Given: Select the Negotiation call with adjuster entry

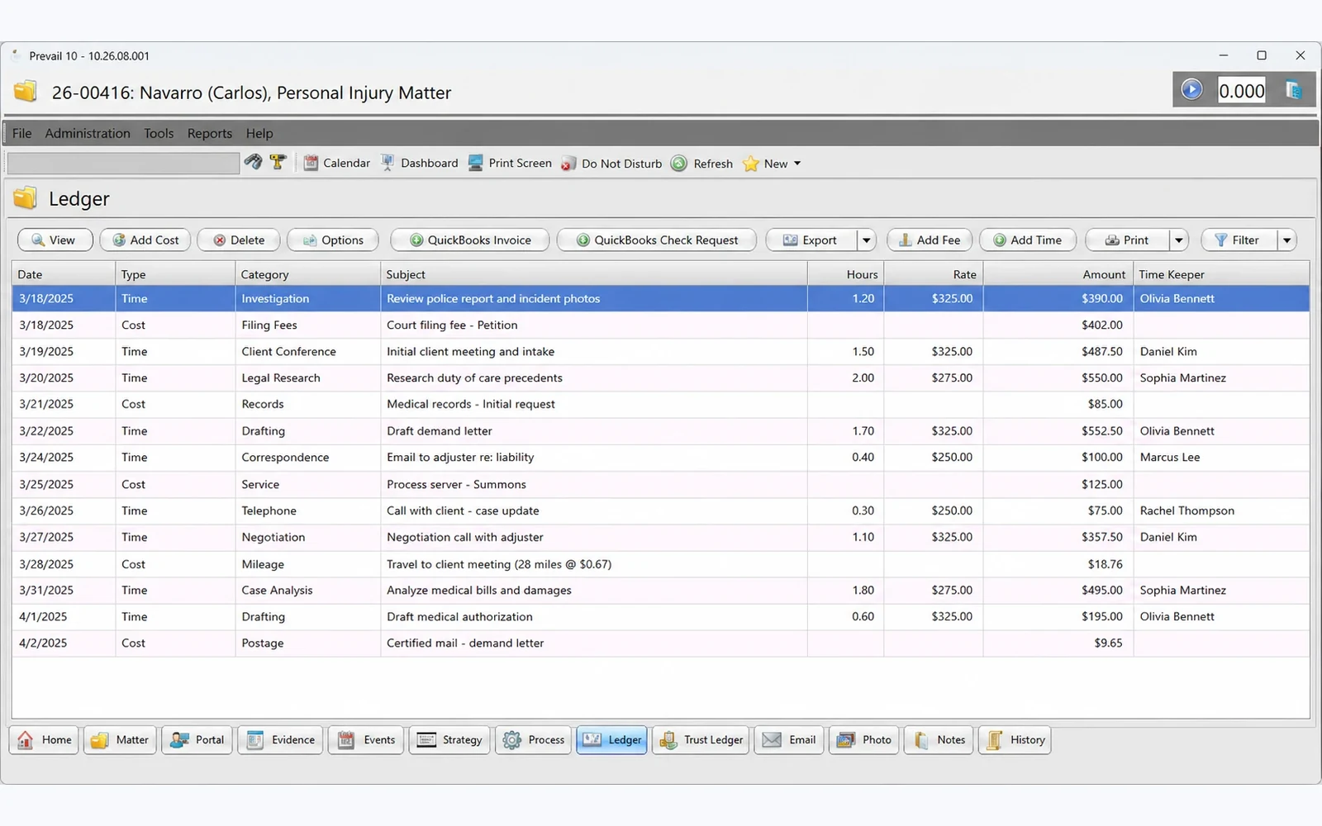Looking at the screenshot, I should pyautogui.click(x=660, y=537).
